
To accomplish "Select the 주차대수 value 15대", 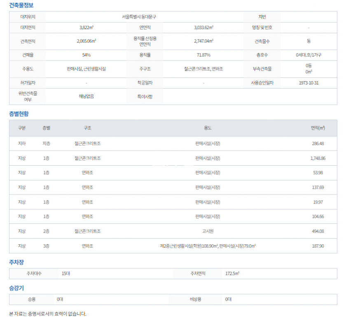I will (65, 273).
